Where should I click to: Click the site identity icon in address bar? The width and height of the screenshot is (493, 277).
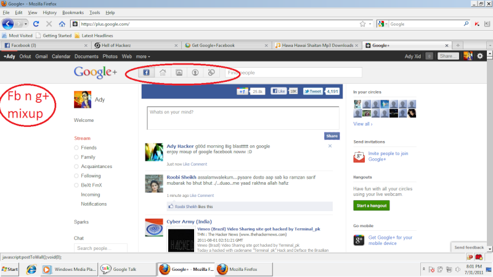75,24
